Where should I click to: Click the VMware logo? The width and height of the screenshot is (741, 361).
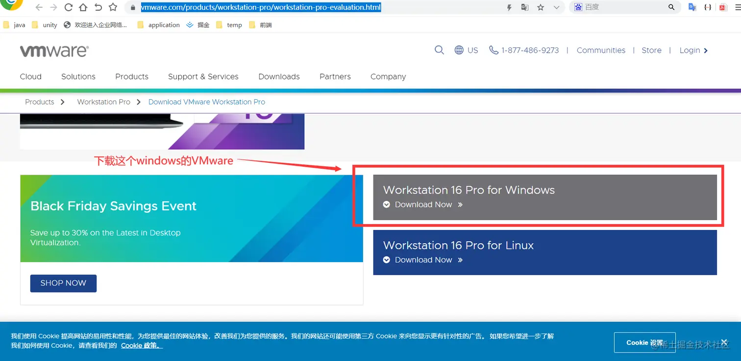click(54, 51)
